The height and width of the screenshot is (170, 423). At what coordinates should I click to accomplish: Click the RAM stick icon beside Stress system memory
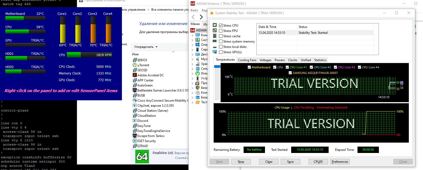click(214, 41)
